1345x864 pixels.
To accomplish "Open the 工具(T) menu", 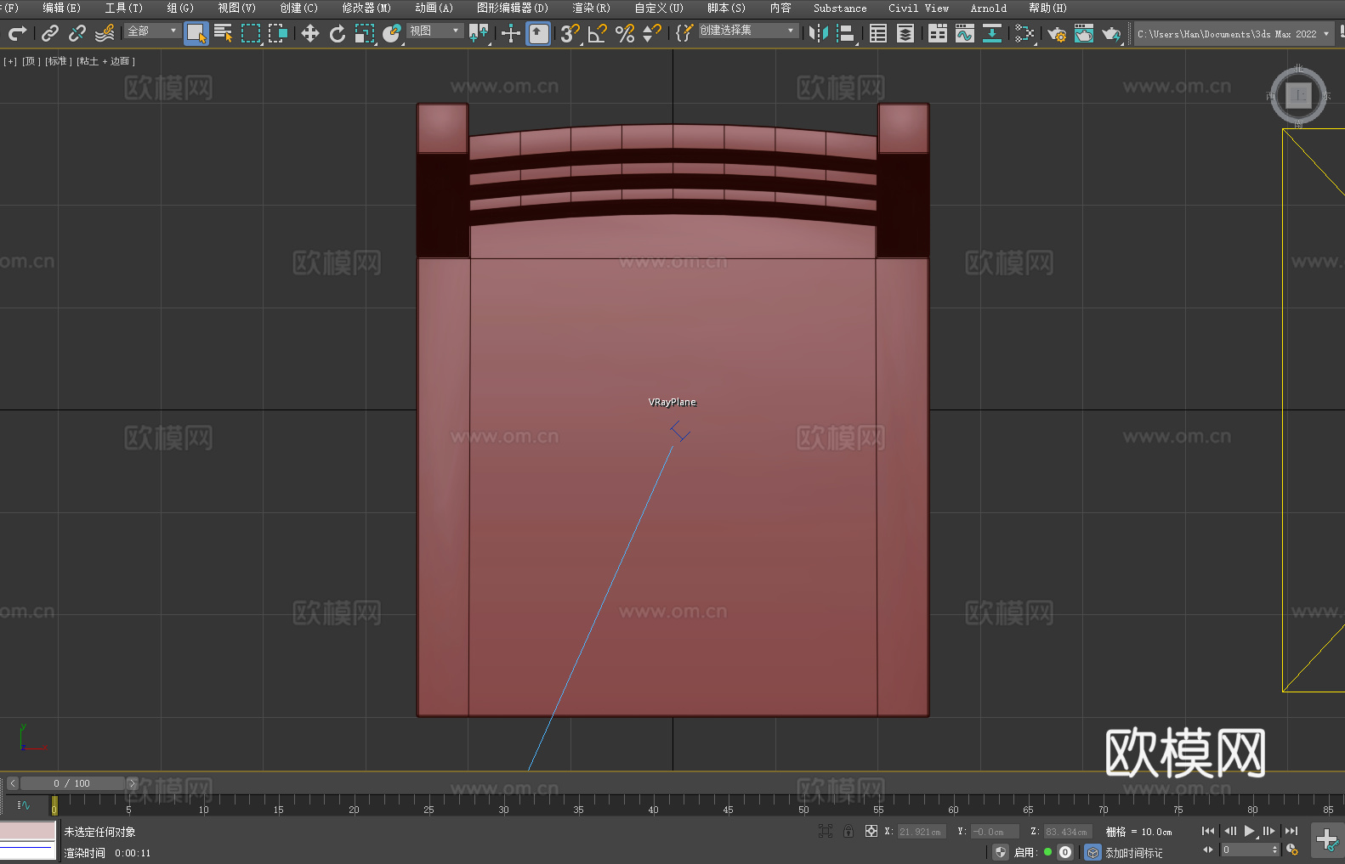I will tap(123, 8).
